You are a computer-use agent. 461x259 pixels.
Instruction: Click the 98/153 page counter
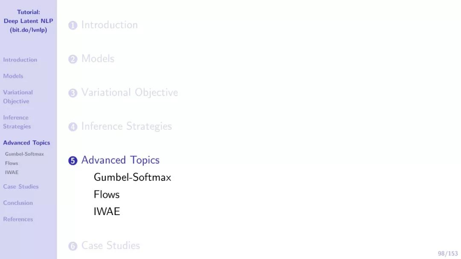click(x=448, y=253)
